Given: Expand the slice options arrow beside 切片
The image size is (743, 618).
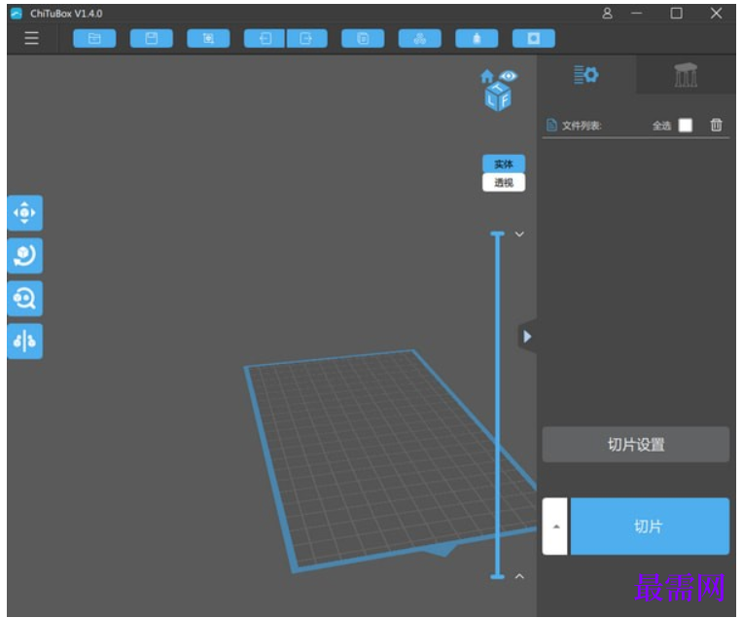Looking at the screenshot, I should [555, 526].
